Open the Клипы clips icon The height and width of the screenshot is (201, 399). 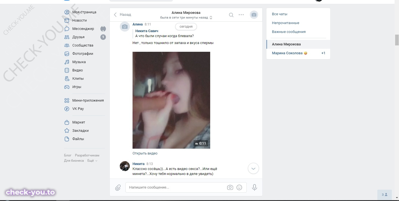point(67,79)
